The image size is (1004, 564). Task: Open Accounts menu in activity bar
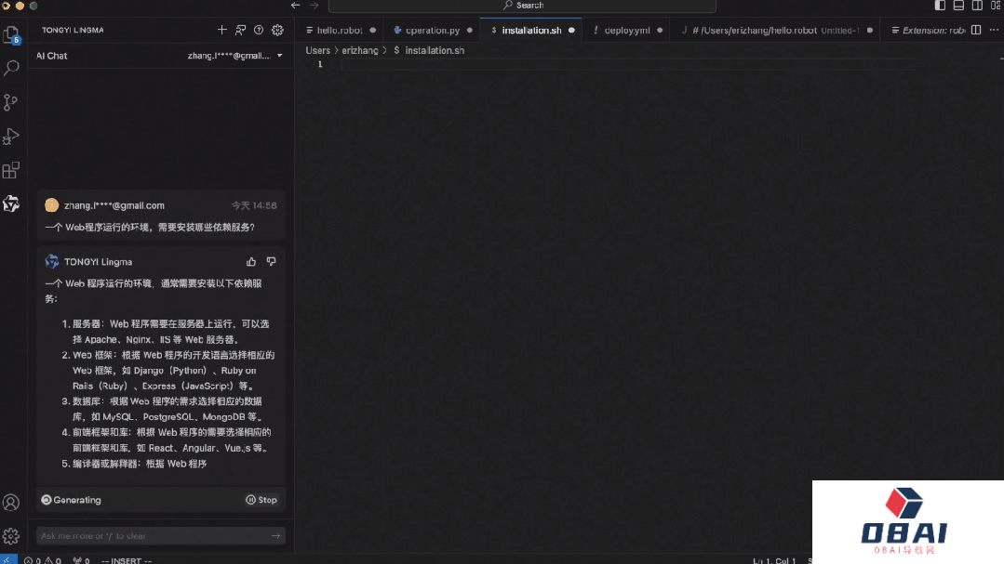pyautogui.click(x=11, y=503)
